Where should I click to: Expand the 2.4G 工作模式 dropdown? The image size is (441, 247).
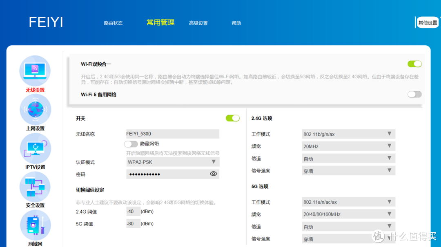click(x=348, y=134)
